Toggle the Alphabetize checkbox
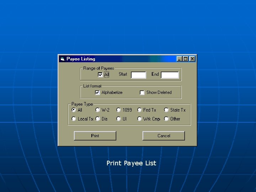The image size is (256, 192). tap(97, 92)
